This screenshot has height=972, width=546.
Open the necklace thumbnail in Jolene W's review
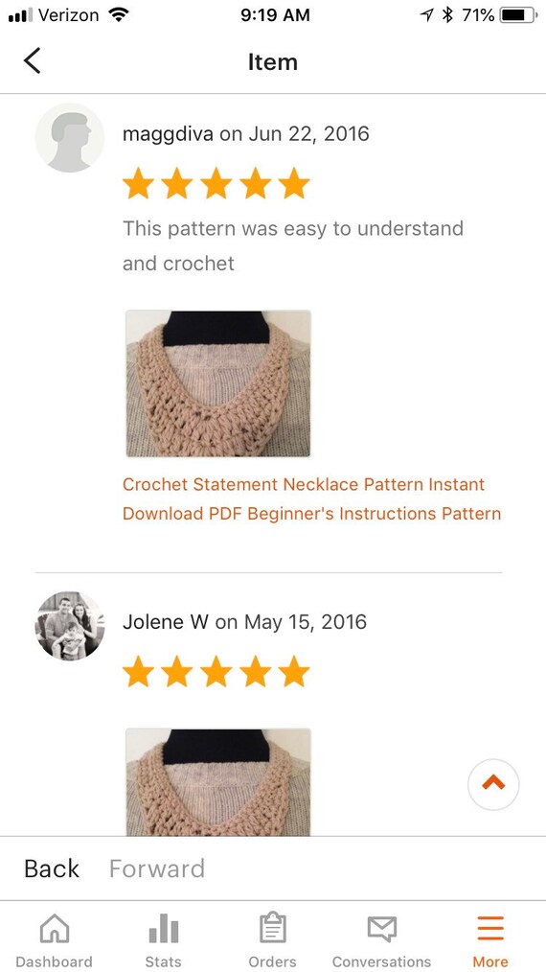pyautogui.click(x=218, y=782)
